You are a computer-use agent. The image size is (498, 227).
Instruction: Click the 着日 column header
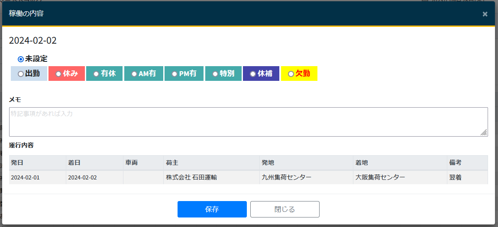click(74, 163)
